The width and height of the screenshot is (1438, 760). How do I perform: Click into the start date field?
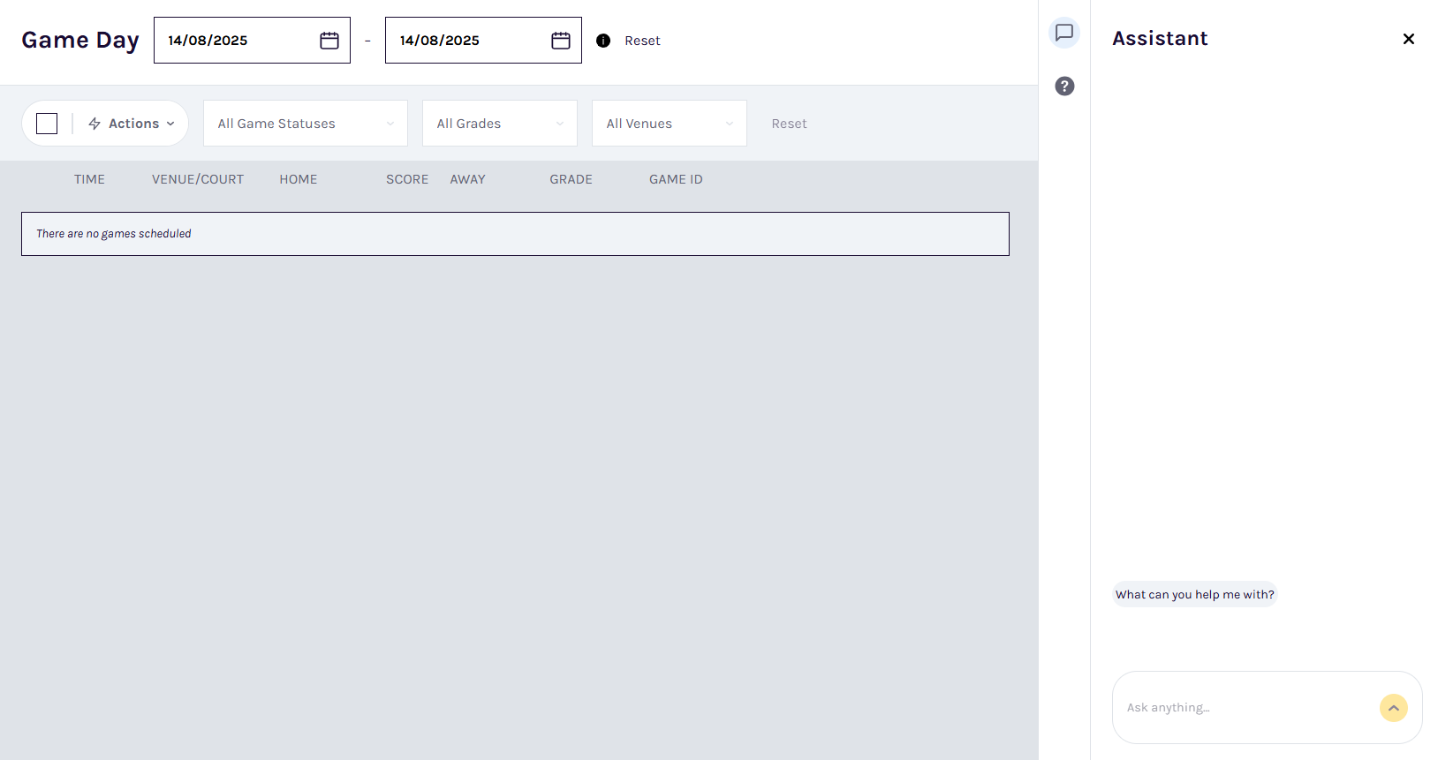pyautogui.click(x=234, y=41)
